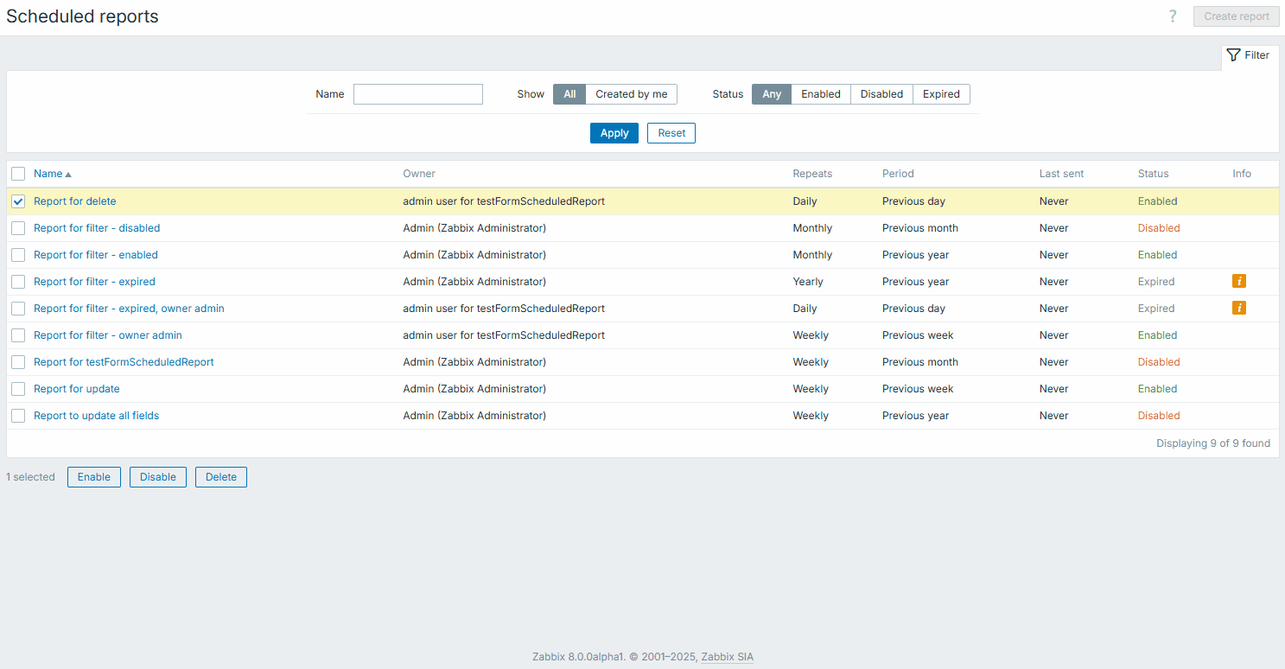Set status filter to Disabled
The image size is (1285, 669).
tap(881, 94)
